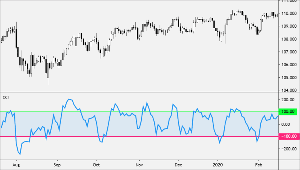Click the lowest CCI trough in early August
300x170 pixels.
pyautogui.click(x=20, y=154)
